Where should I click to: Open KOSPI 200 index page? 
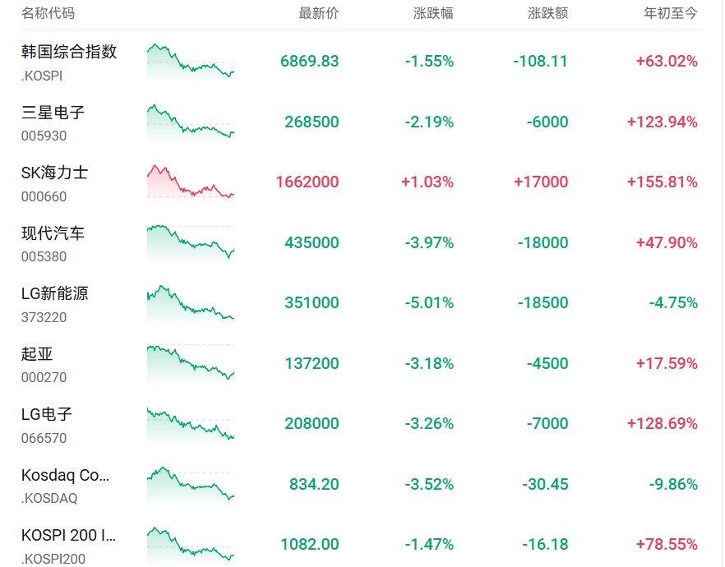click(68, 535)
